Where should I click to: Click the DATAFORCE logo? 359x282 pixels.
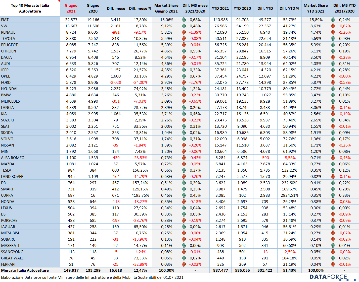pyautogui.click(x=332, y=277)
